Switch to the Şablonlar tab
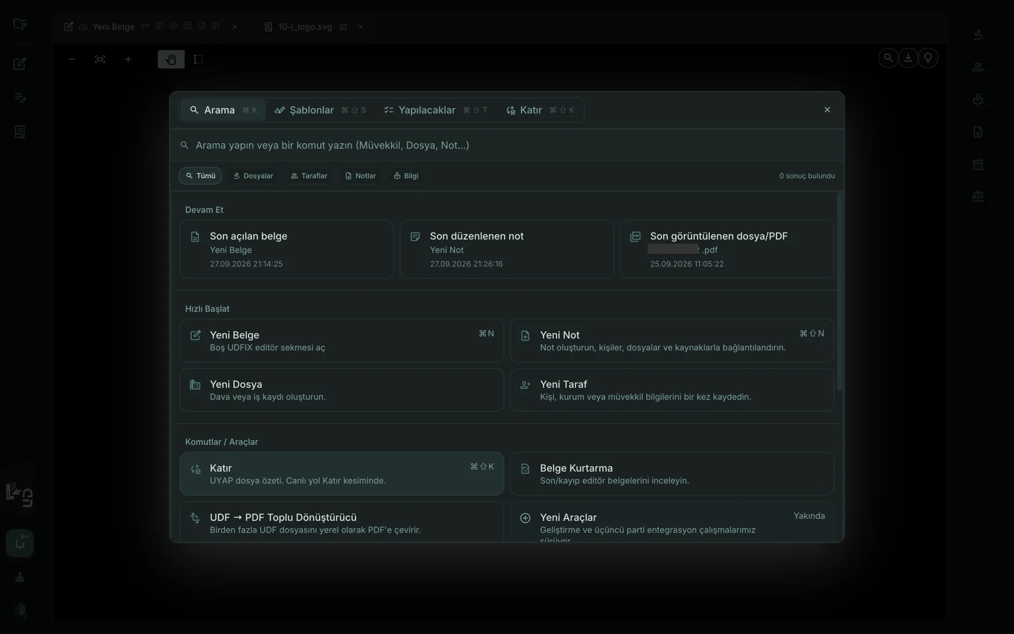The width and height of the screenshot is (1014, 634). (320, 110)
